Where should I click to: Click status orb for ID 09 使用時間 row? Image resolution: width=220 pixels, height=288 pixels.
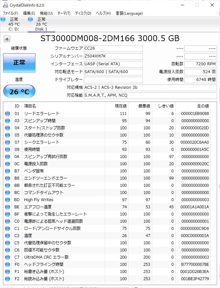(x=8, y=150)
